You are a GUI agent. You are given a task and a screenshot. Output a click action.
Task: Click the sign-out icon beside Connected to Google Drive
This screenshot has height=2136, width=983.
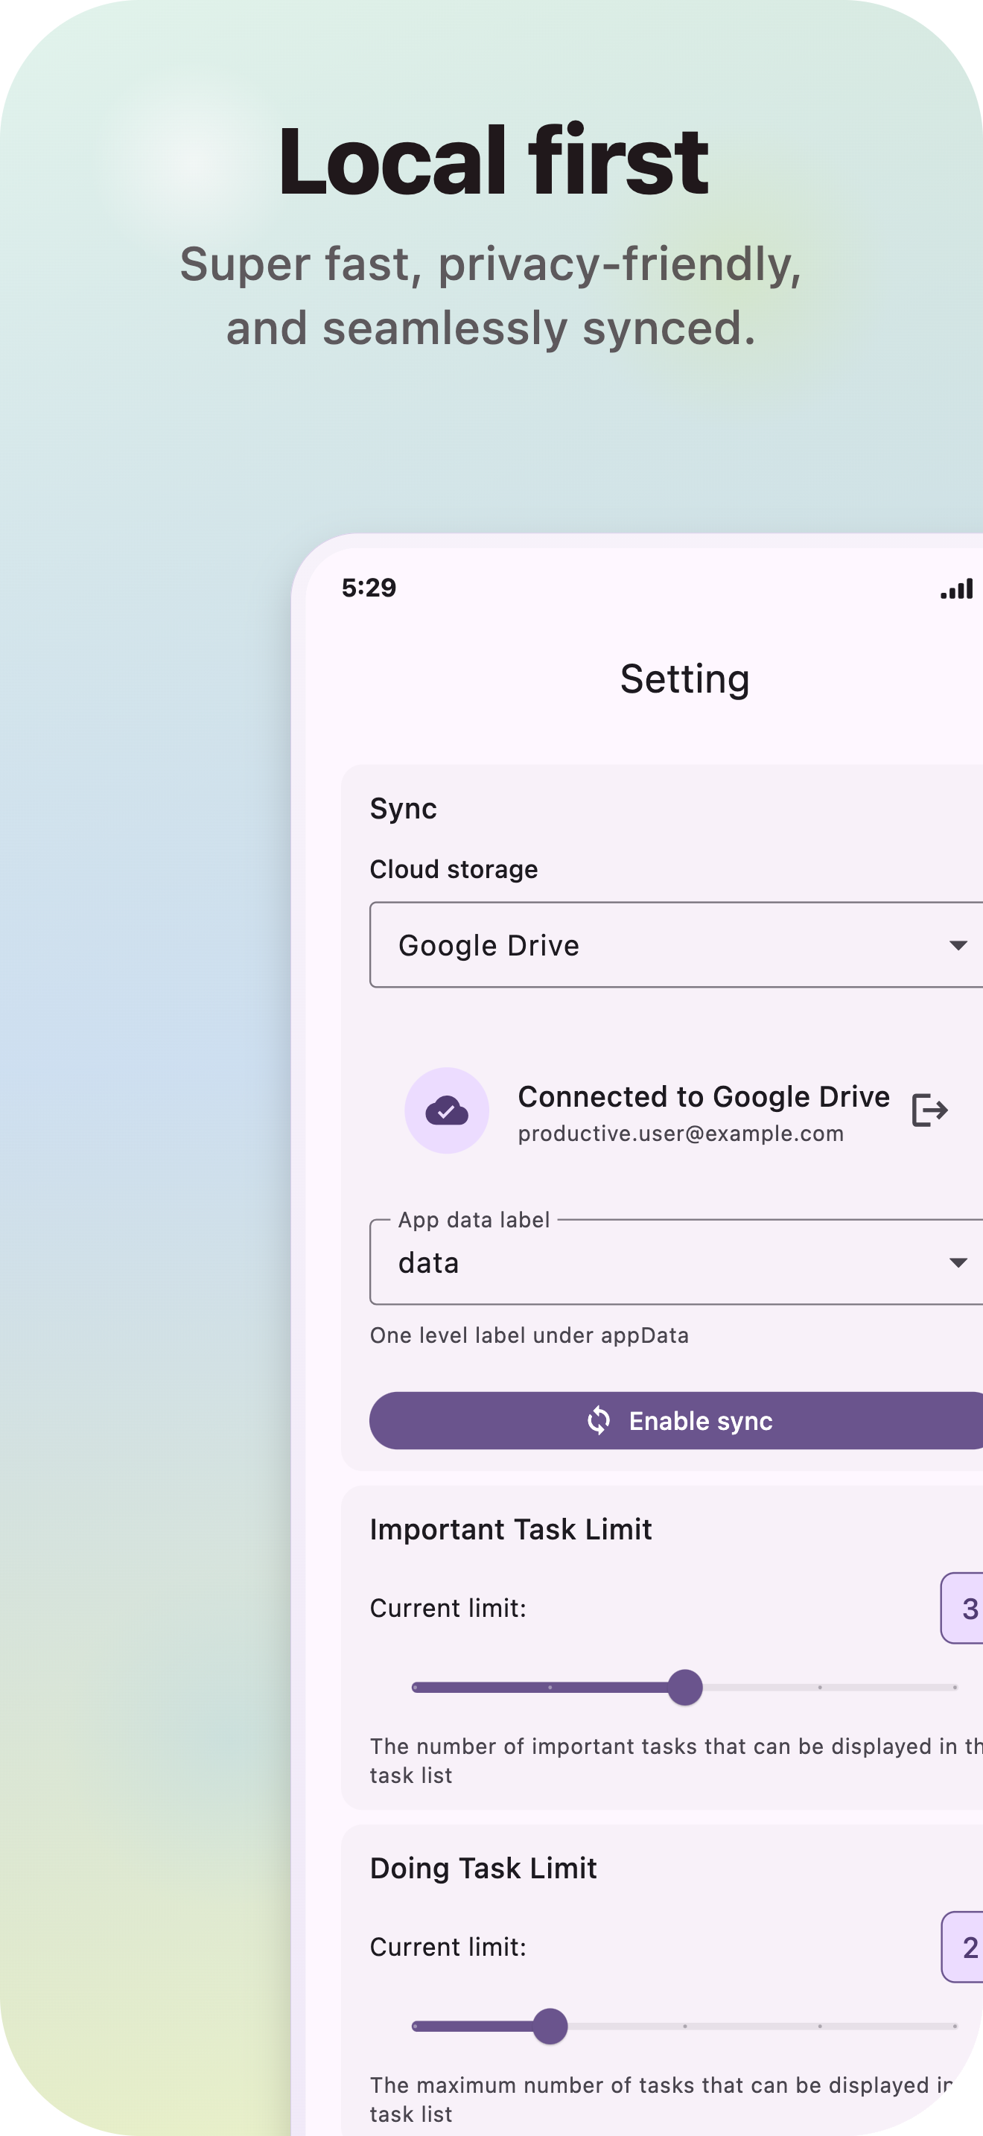(x=929, y=1110)
